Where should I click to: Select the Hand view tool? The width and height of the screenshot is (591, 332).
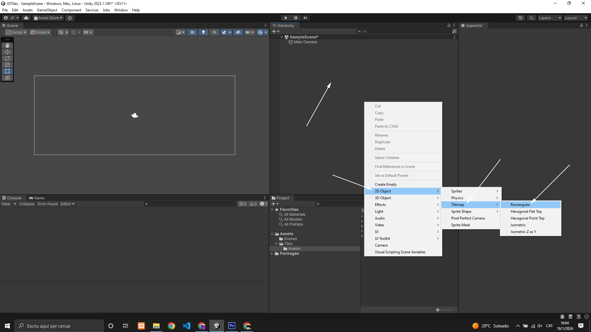[x=7, y=45]
